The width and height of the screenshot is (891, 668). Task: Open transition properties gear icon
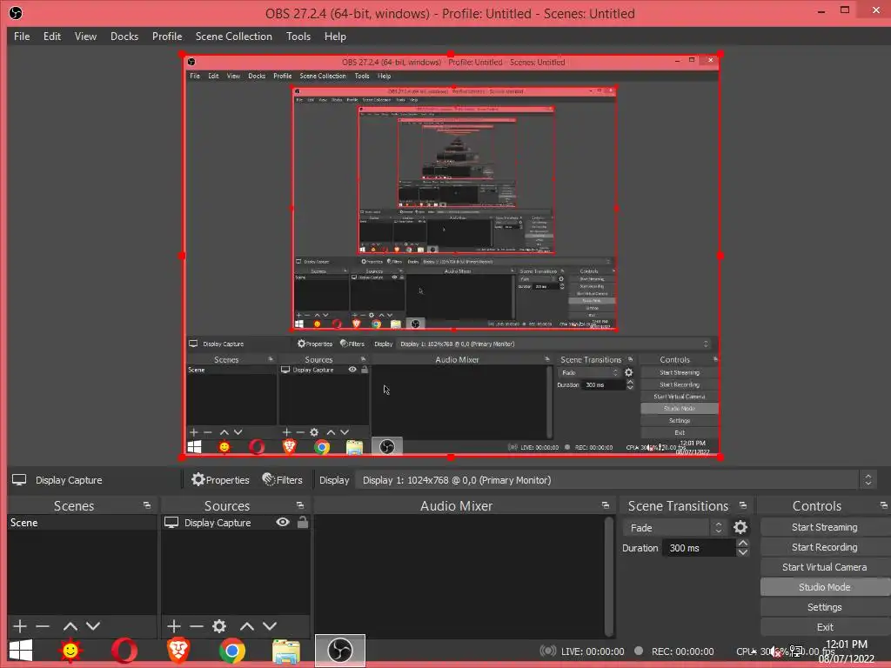(740, 528)
